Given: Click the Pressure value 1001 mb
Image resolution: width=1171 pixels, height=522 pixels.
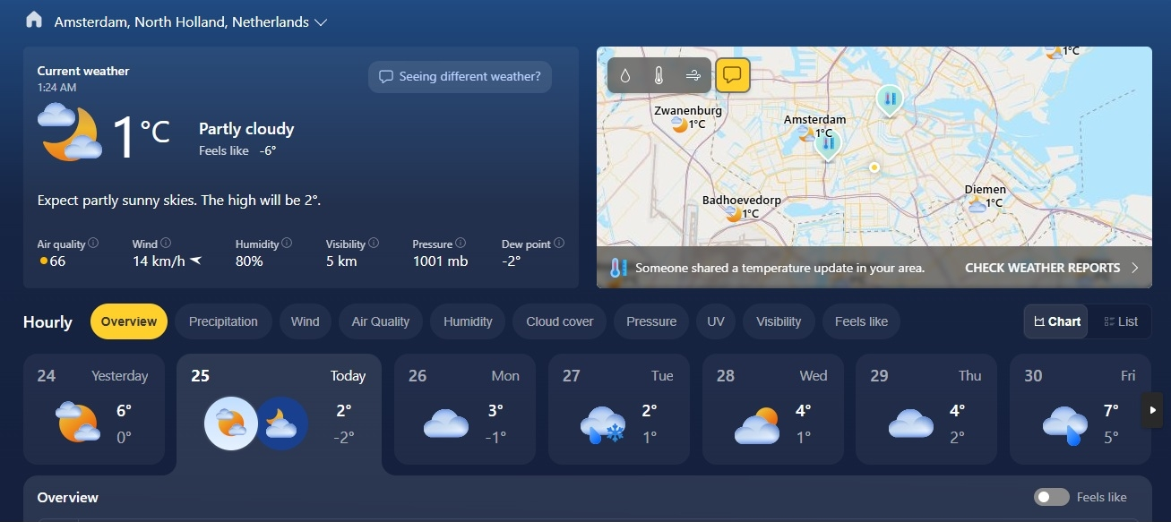Looking at the screenshot, I should coord(440,261).
